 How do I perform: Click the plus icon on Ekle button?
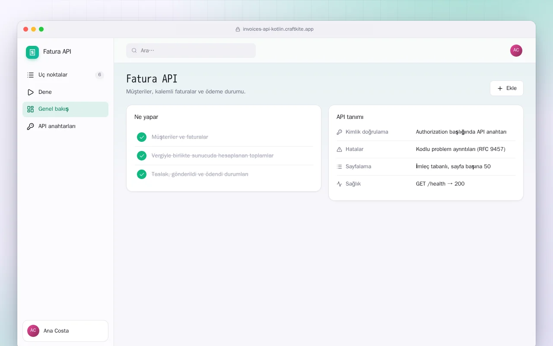[500, 88]
